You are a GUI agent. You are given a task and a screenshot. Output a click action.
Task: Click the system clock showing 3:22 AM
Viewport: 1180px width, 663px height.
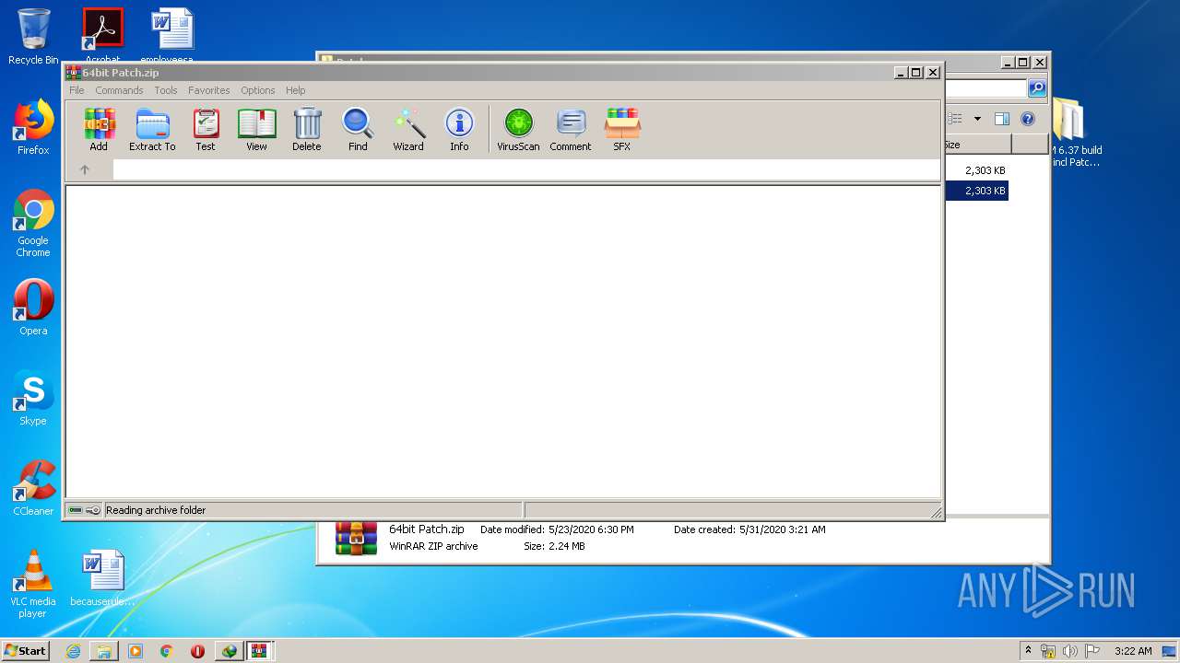tap(1133, 651)
